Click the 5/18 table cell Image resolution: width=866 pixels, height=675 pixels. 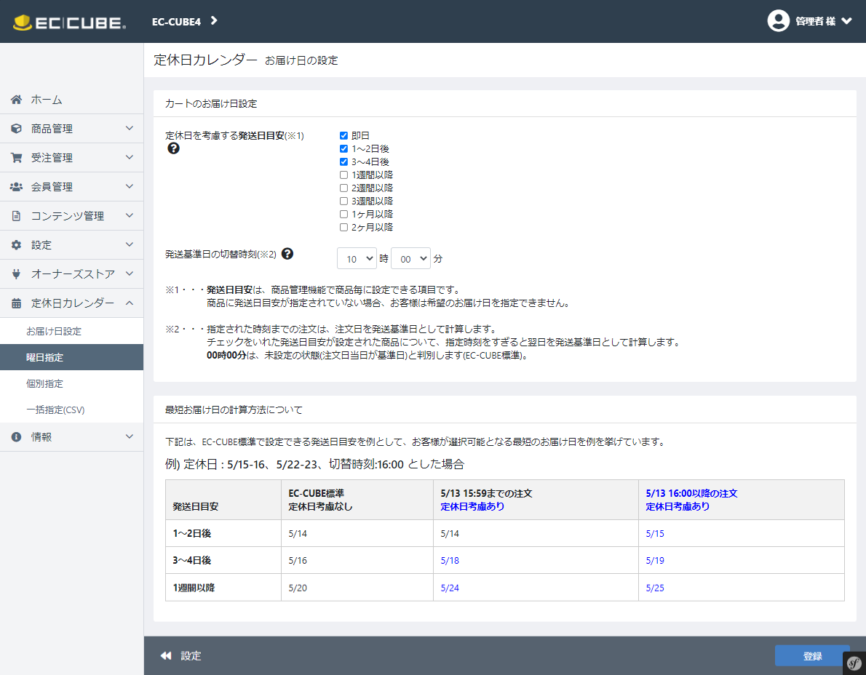[x=536, y=560]
